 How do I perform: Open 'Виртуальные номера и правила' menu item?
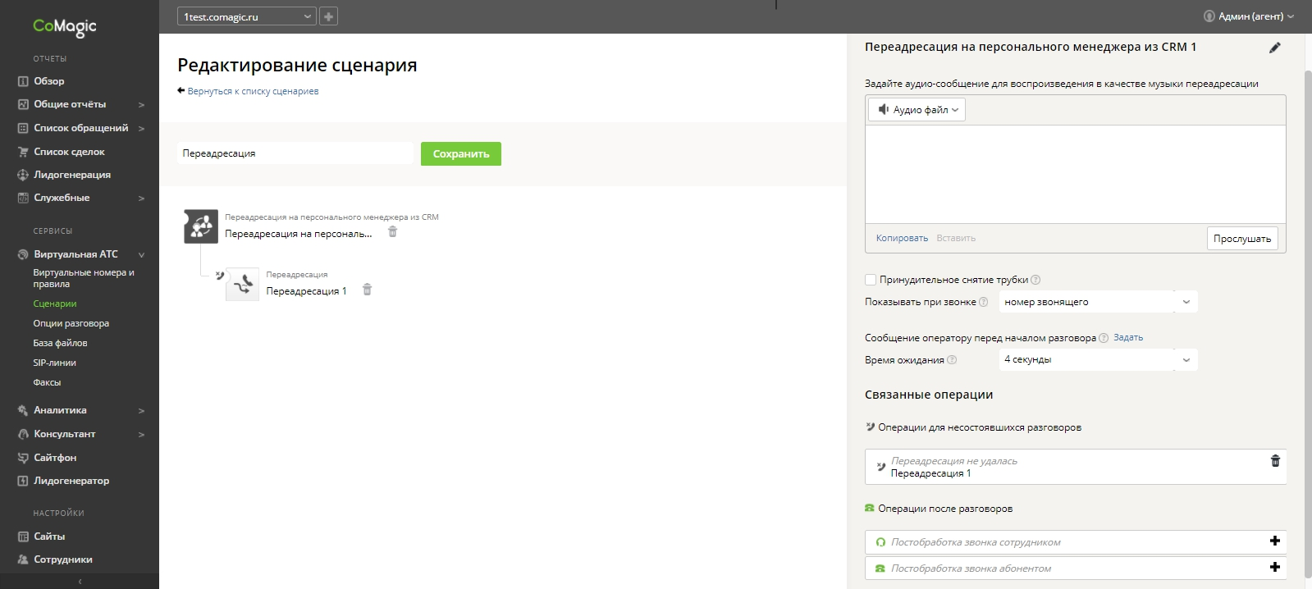(84, 278)
